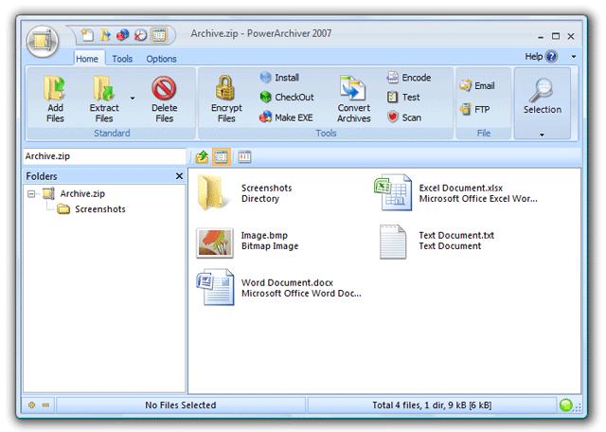This screenshot has width=606, height=432.
Task: Select the Image.bmp file
Action: pos(247,242)
